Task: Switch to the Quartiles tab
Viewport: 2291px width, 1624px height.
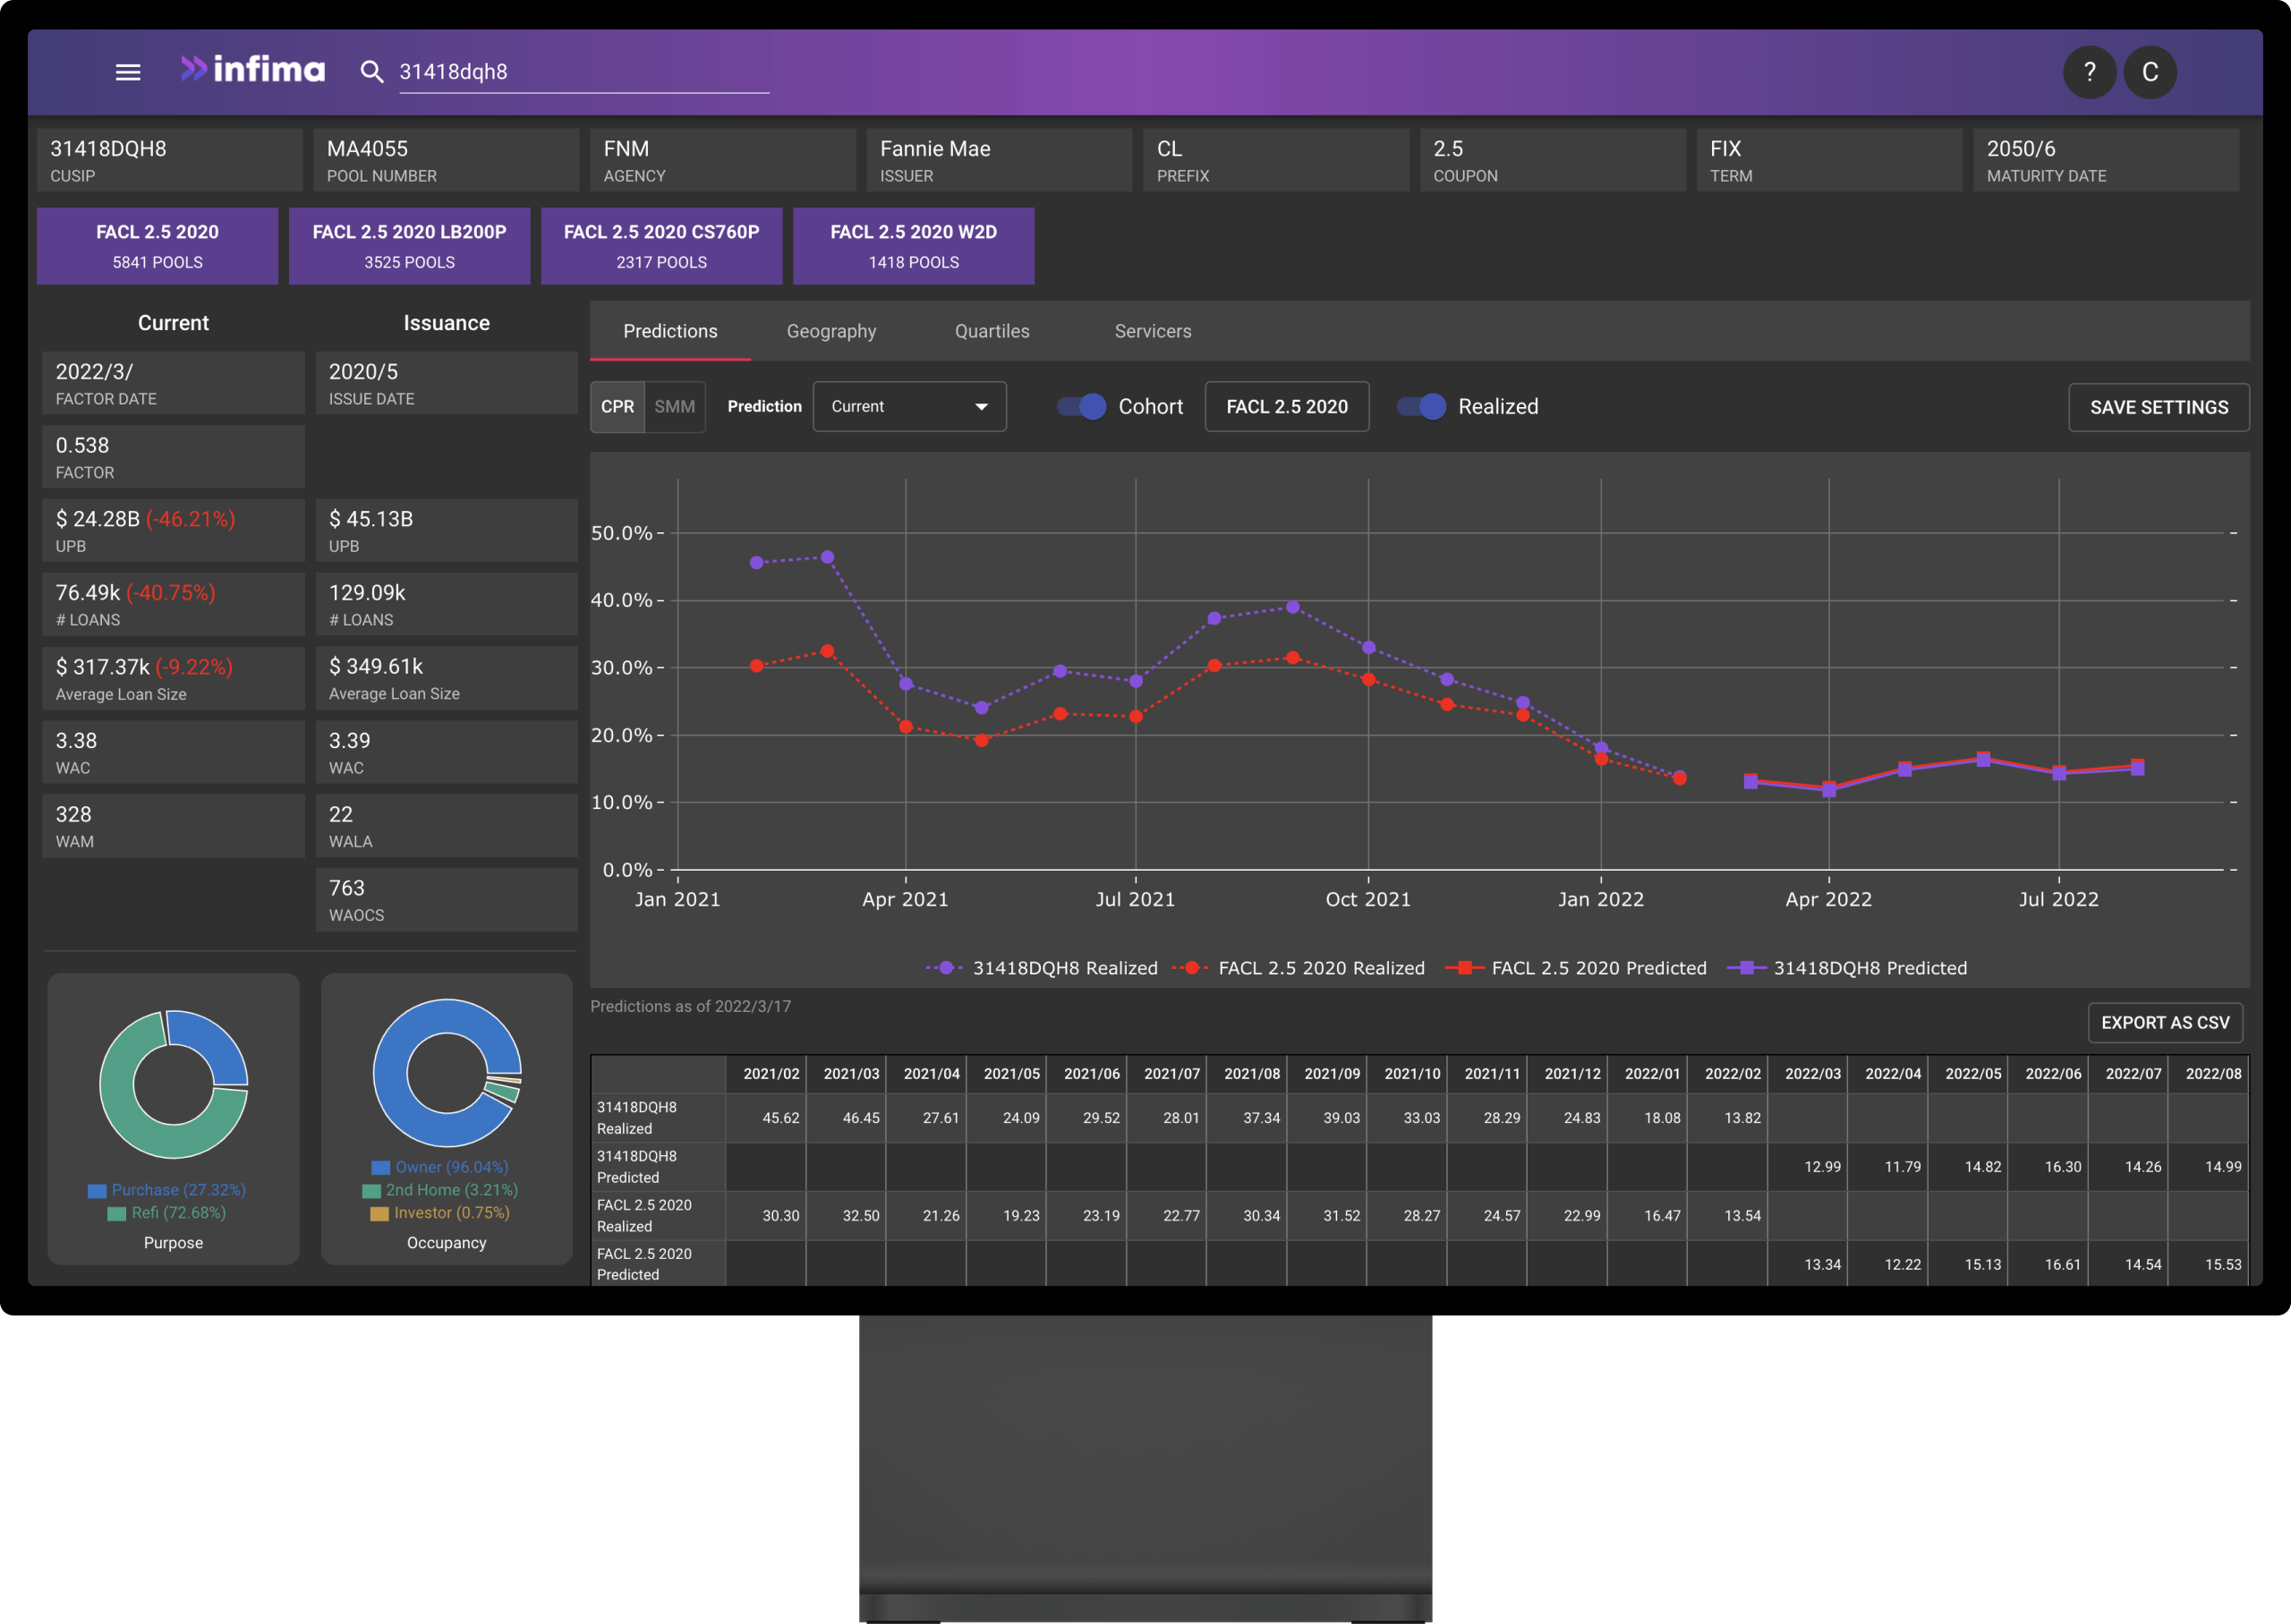Action: pyautogui.click(x=992, y=331)
